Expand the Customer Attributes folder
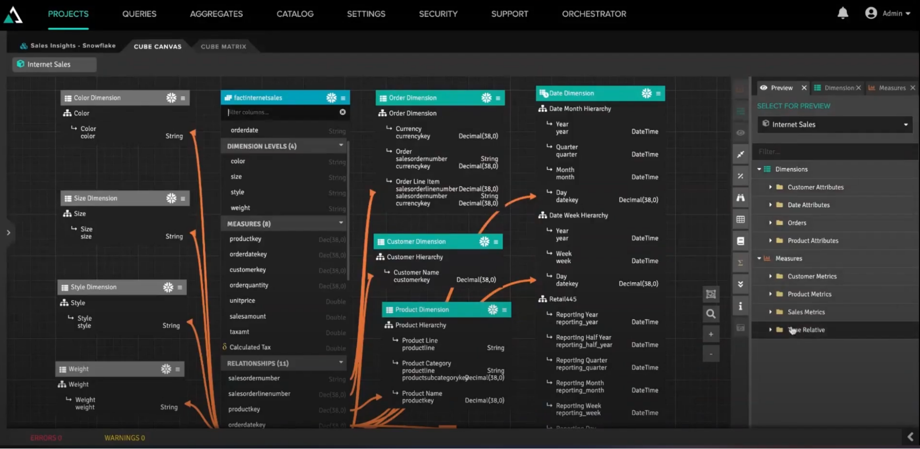This screenshot has height=449, width=920. coord(770,187)
